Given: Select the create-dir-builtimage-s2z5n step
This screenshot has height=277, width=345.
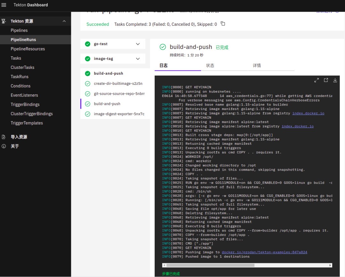Looking at the screenshot, I should [118, 84].
